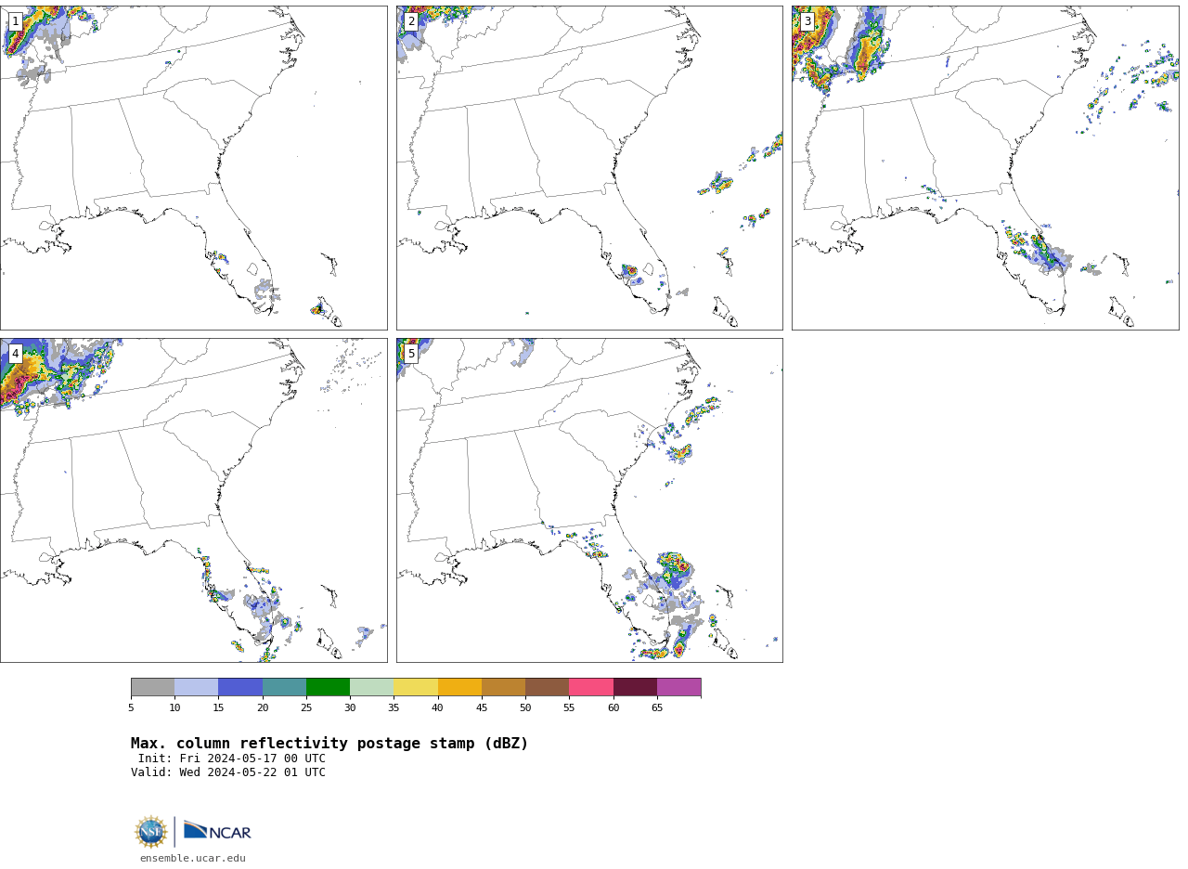
Task: Open ensemble member 3 reflectivity map
Action: point(985,168)
